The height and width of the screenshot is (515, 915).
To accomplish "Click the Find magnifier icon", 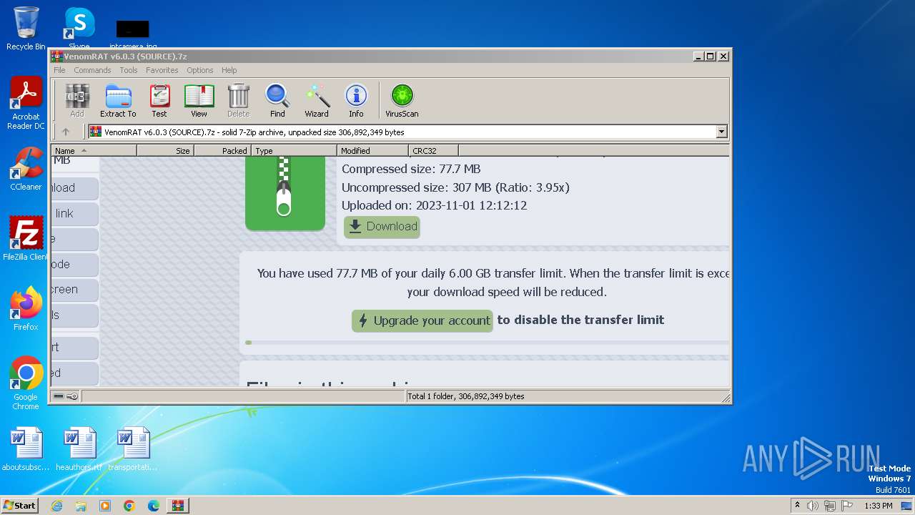I will 277,100.
